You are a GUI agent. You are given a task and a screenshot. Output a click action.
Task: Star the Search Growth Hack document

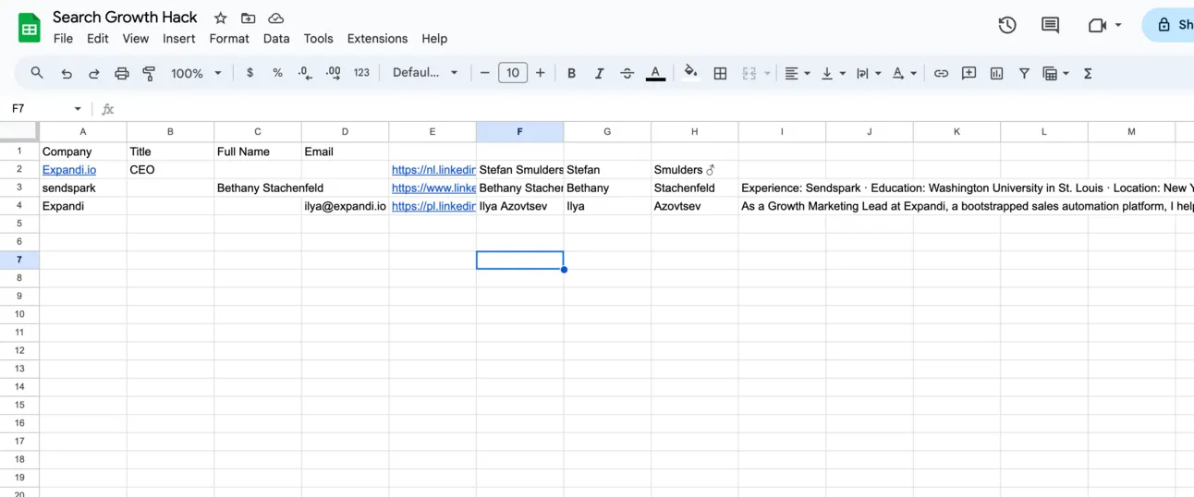(220, 18)
